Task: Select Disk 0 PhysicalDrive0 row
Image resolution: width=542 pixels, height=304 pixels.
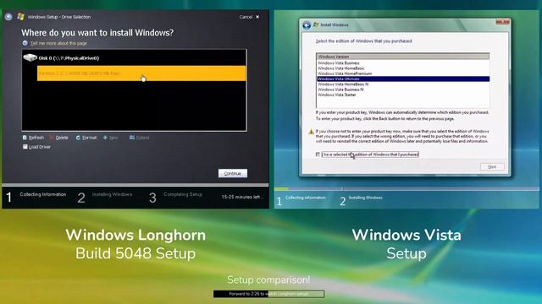Action: tap(135, 58)
